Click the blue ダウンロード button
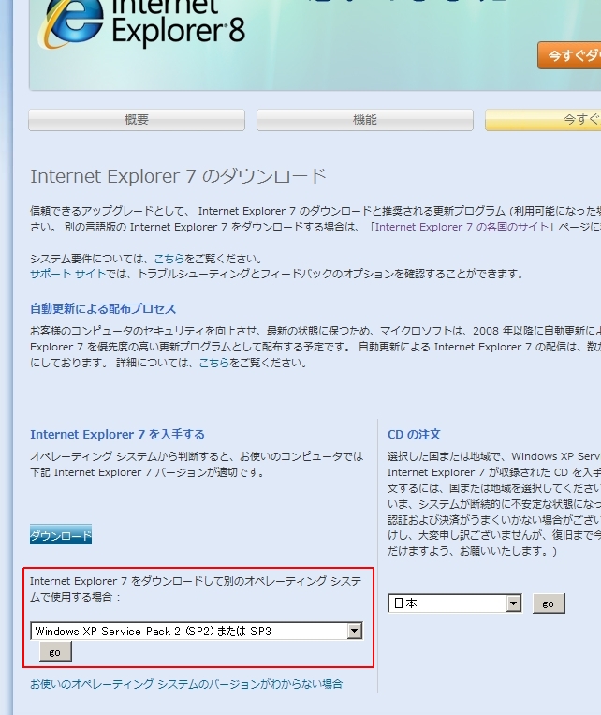The image size is (601, 715). point(61,535)
